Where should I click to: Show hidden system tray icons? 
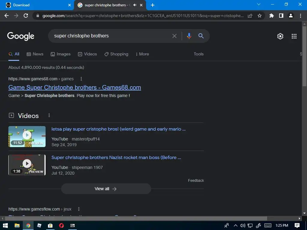tap(236, 226)
